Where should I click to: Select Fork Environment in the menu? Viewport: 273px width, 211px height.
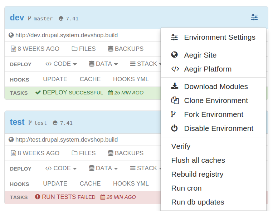click(213, 114)
